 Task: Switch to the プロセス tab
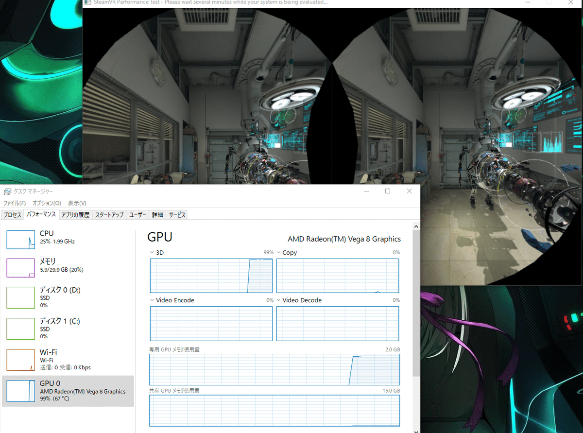[x=13, y=215]
